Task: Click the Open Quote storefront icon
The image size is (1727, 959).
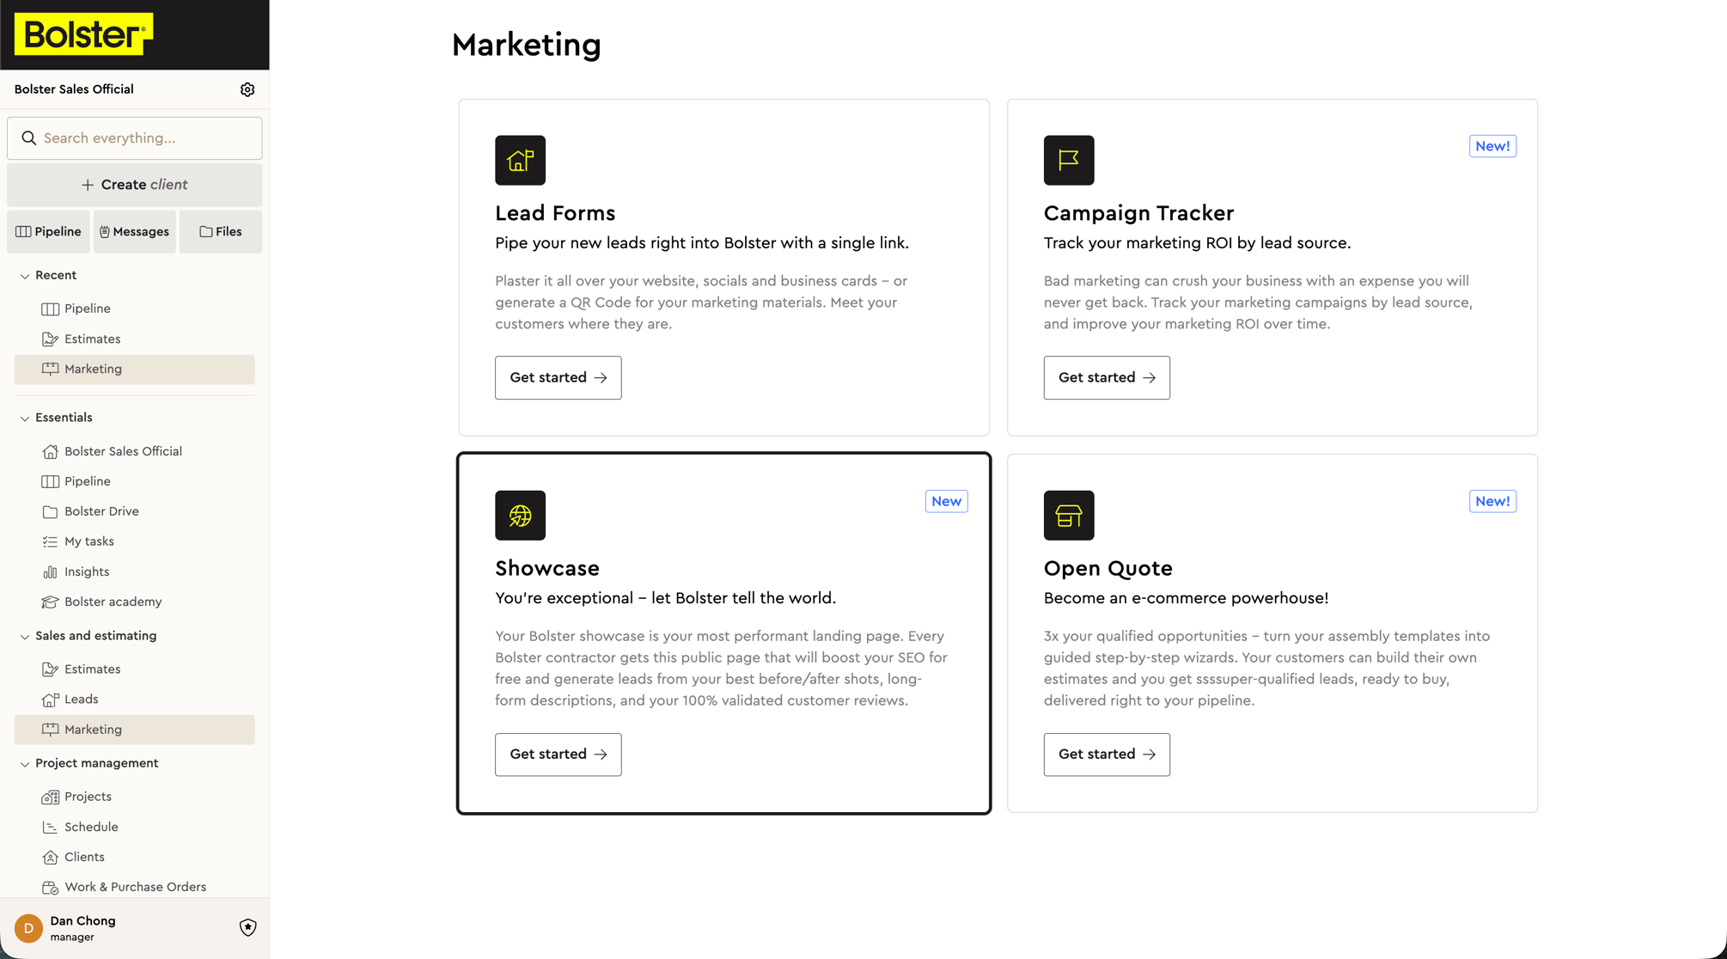Action: (1068, 516)
